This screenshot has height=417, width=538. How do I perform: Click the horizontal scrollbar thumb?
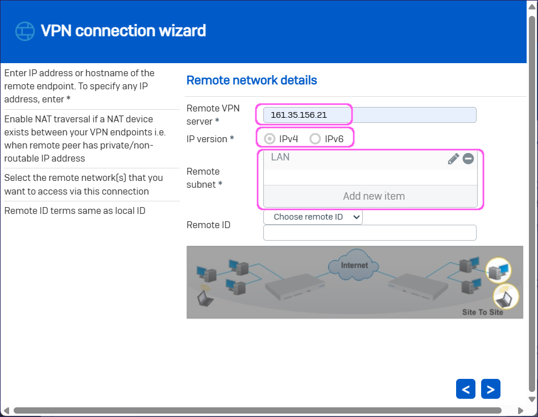click(256, 410)
